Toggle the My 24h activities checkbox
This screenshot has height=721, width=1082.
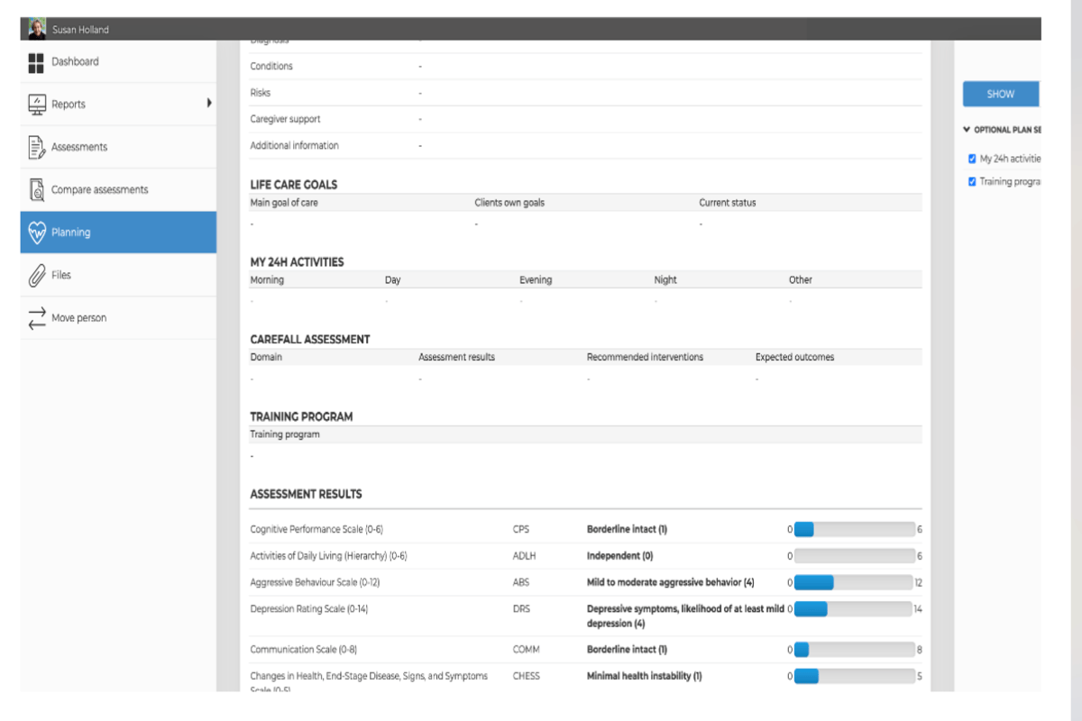972,159
